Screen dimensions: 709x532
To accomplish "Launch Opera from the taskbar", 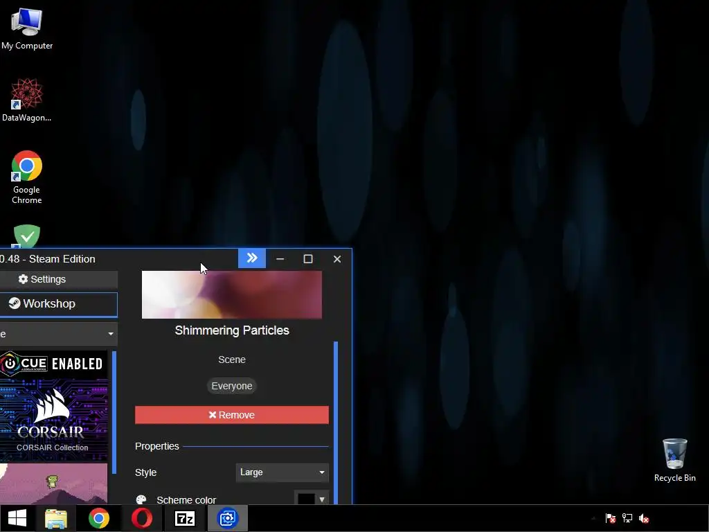I will (x=142, y=518).
